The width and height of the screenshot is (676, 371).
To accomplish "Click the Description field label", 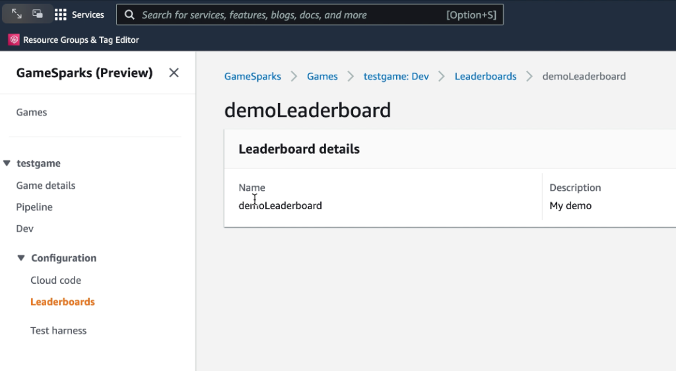I will (575, 188).
